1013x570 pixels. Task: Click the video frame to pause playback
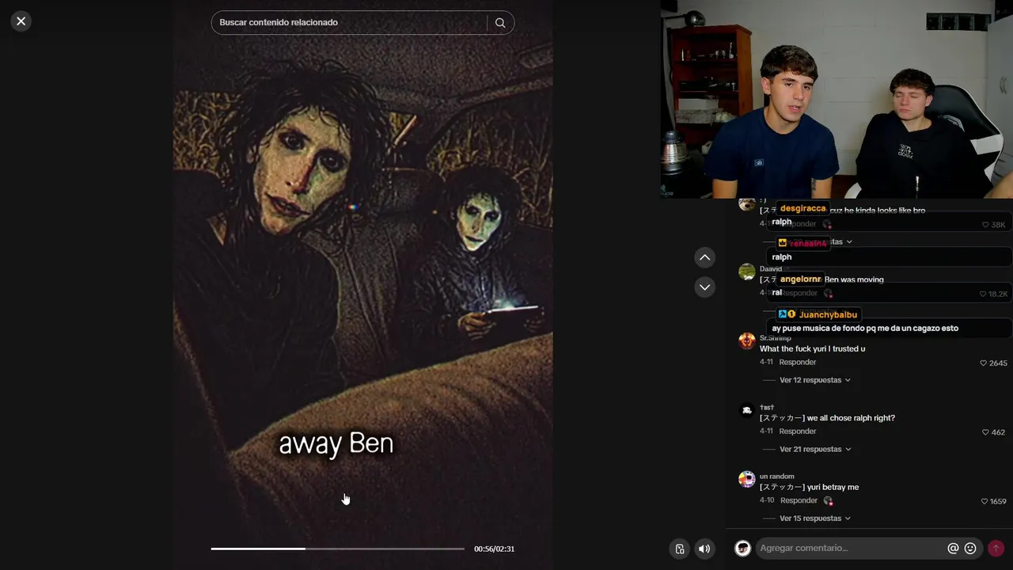(x=362, y=285)
